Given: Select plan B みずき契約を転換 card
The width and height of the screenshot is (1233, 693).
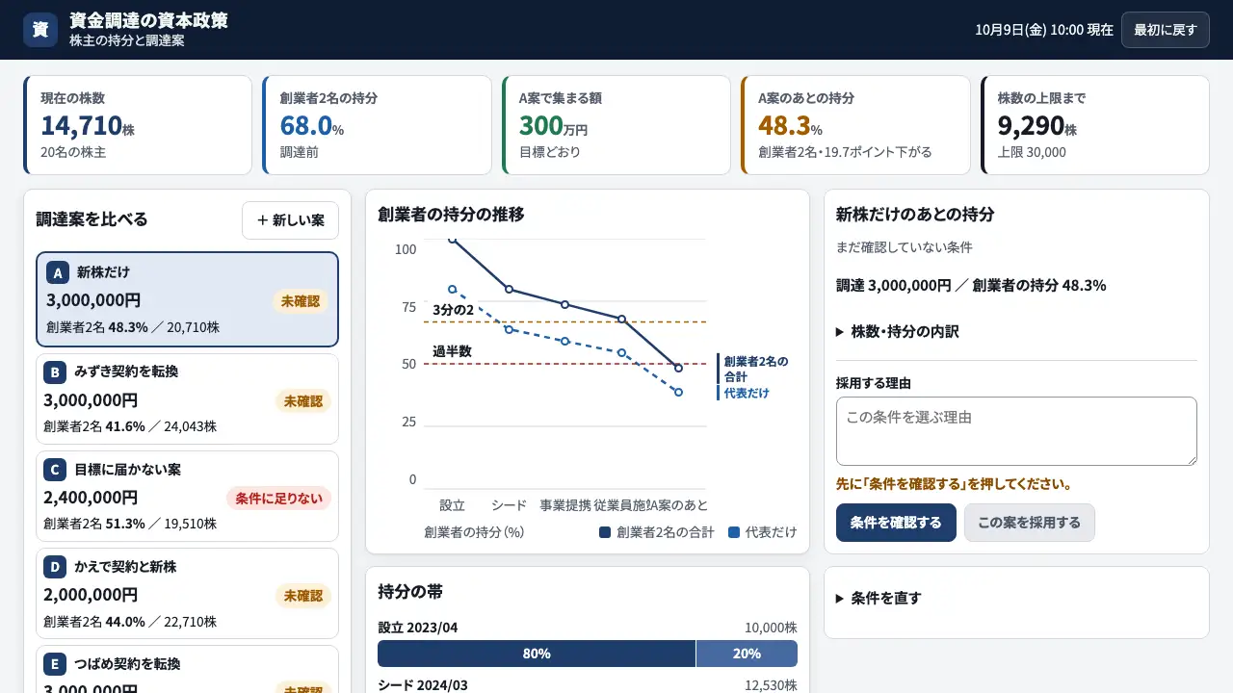Looking at the screenshot, I should [x=187, y=399].
